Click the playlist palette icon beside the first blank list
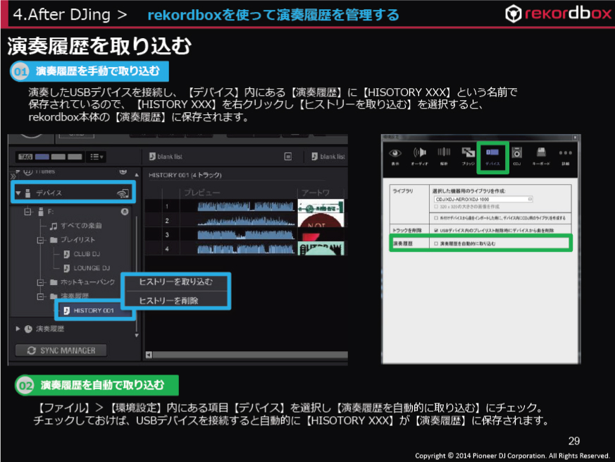Viewport: 615px width, 462px height. click(x=288, y=157)
